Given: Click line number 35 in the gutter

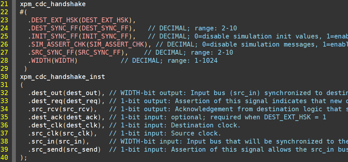Looking at the screenshot, I should pos(5,117).
